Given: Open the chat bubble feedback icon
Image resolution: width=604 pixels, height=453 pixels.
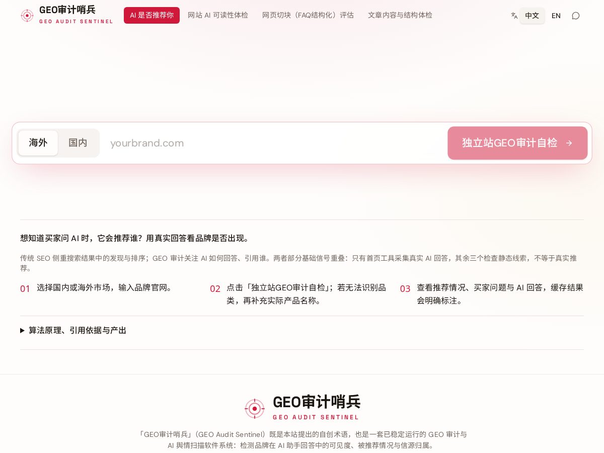Looking at the screenshot, I should coord(576,16).
